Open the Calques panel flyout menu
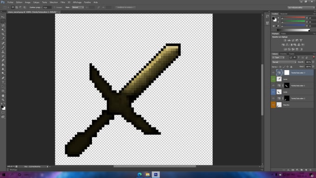The width and height of the screenshot is (316, 178). tap(314, 54)
